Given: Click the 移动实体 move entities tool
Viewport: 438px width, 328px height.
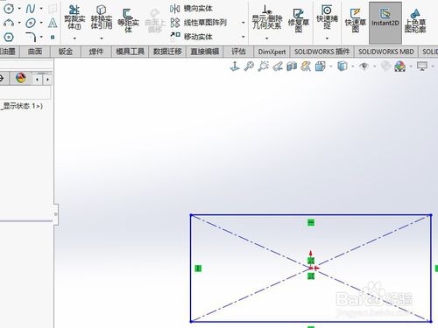Looking at the screenshot, I should click(191, 37).
